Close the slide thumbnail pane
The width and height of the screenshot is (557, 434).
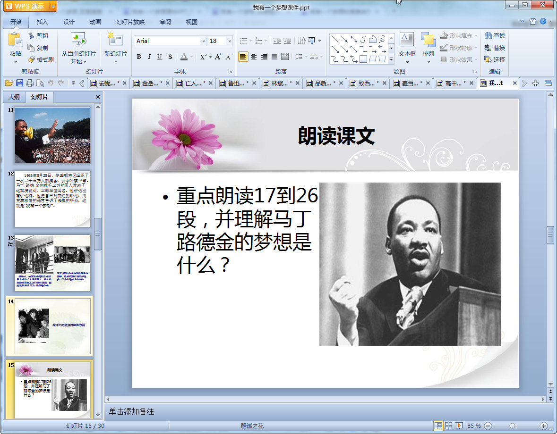pyautogui.click(x=98, y=97)
